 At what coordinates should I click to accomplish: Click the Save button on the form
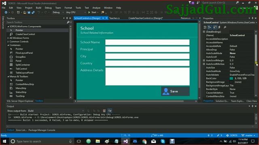175,91
